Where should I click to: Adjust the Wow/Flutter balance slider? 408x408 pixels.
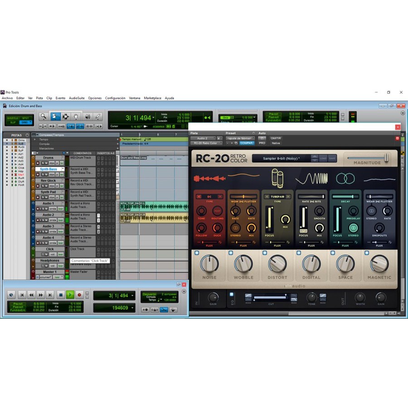(243, 197)
